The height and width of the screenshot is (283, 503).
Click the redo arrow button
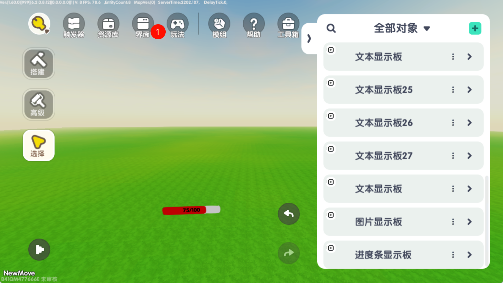point(289,253)
